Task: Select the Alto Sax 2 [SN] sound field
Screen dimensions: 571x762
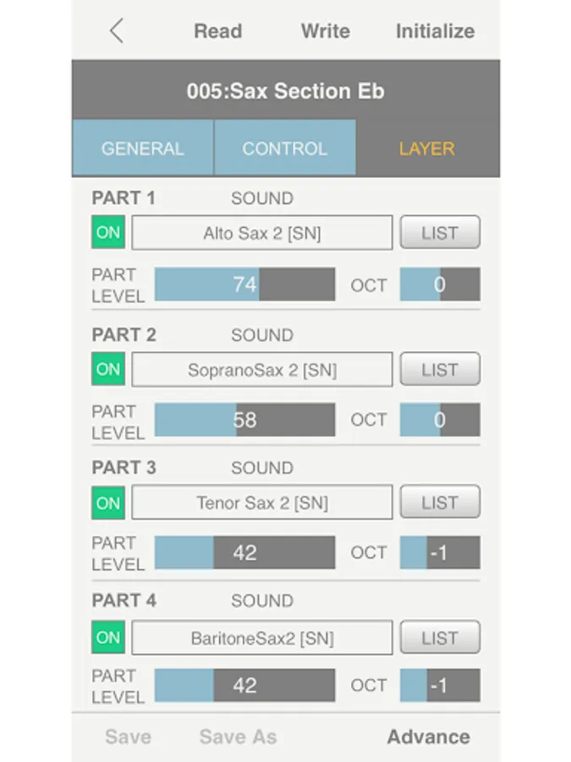Action: click(x=262, y=233)
